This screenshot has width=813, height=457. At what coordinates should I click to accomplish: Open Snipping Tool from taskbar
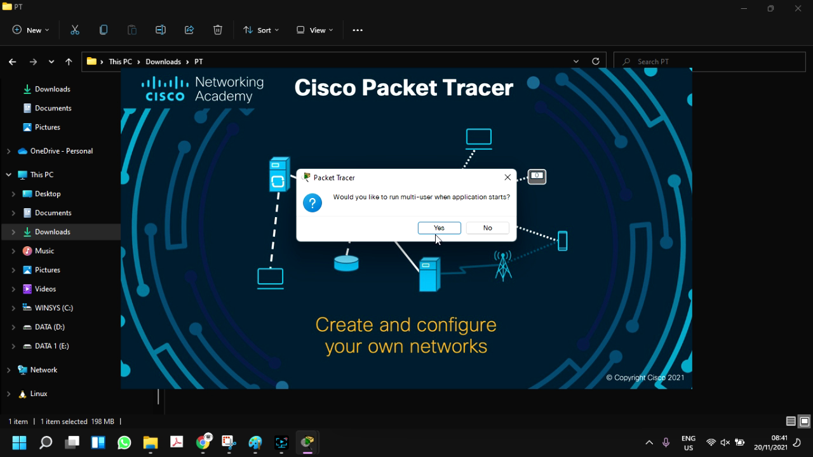point(229,442)
